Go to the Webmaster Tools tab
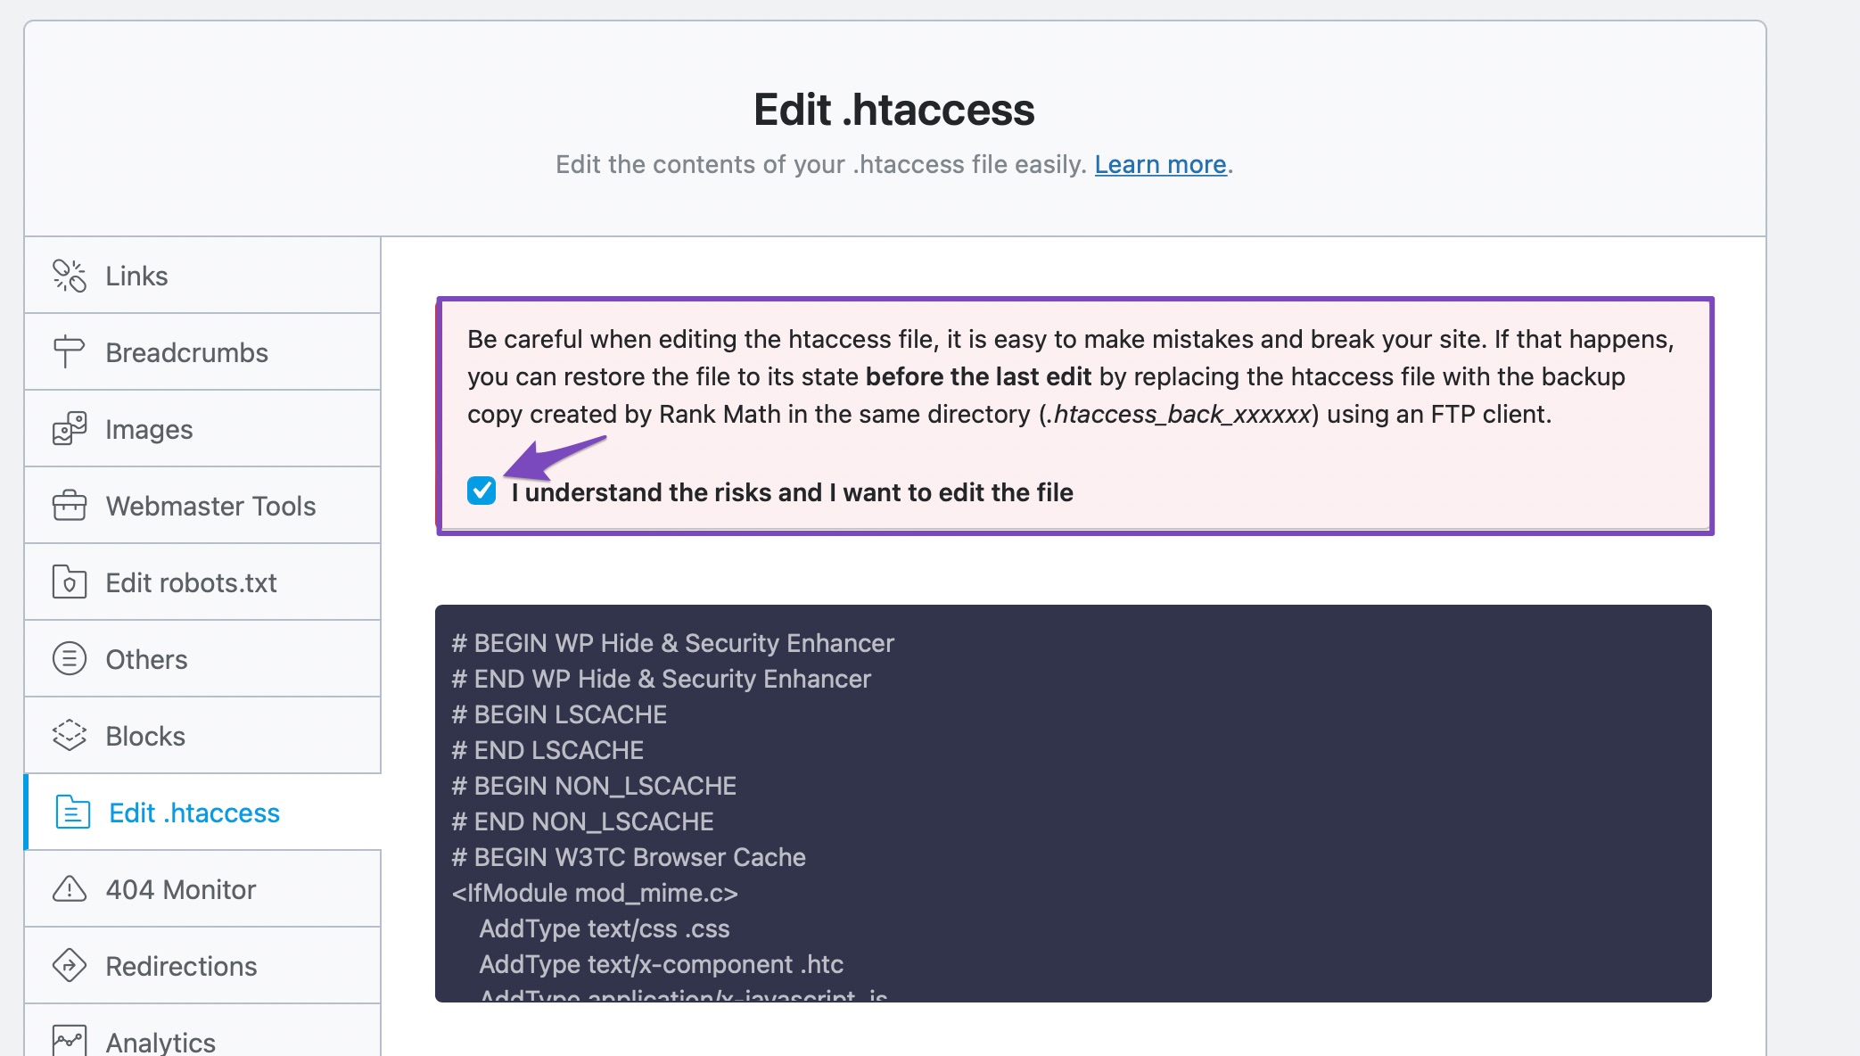The image size is (1860, 1056). click(202, 506)
